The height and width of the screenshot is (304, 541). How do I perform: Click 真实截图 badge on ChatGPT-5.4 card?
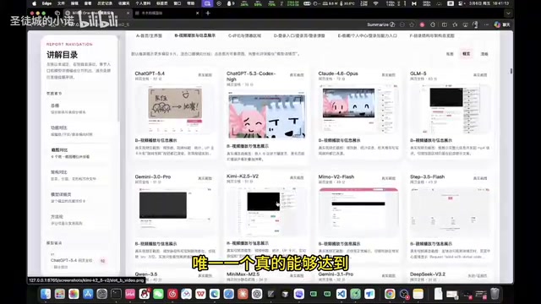pyautogui.click(x=205, y=75)
